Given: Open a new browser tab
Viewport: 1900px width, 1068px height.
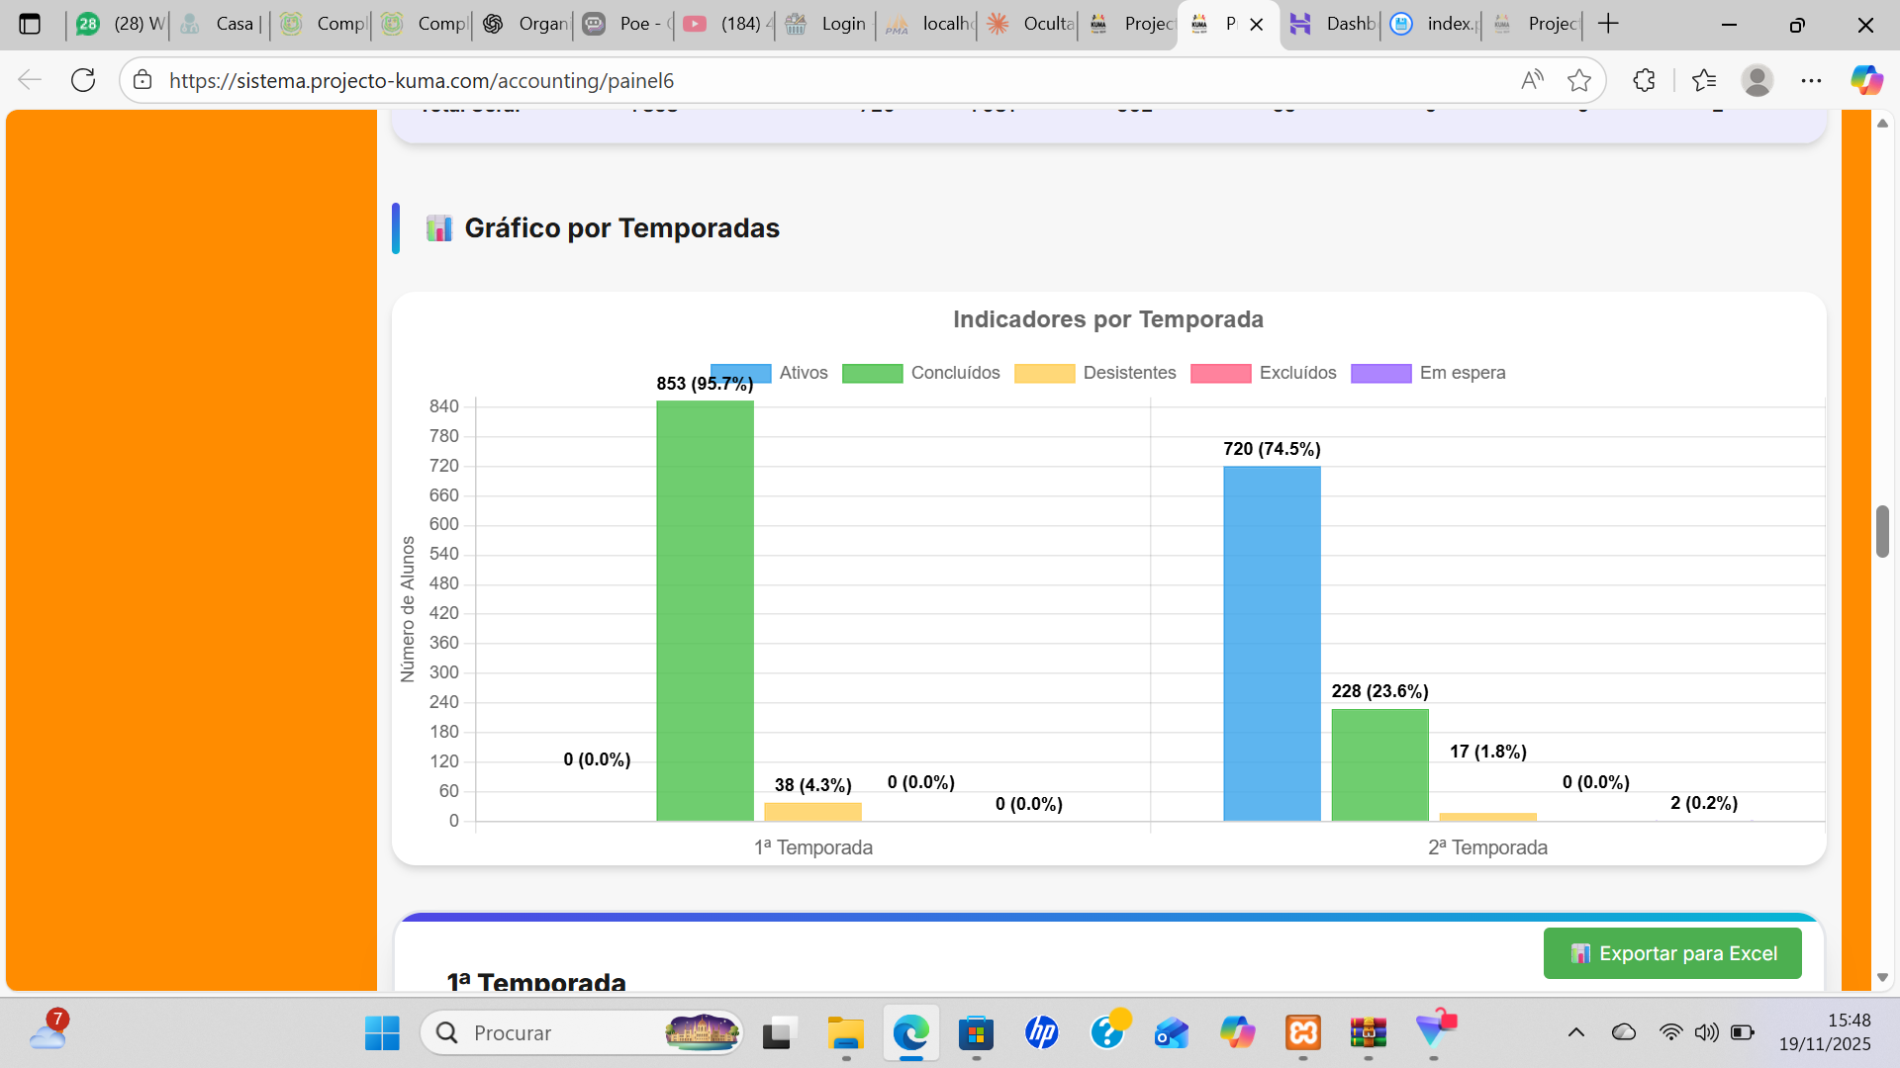Looking at the screenshot, I should click(1609, 24).
